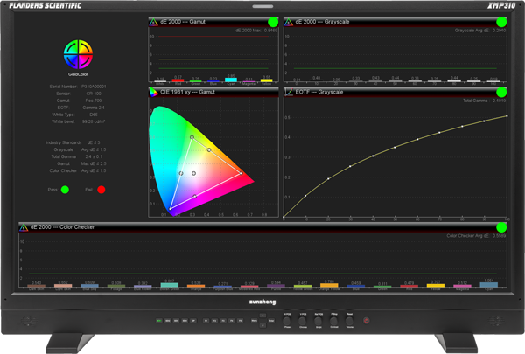525x354 pixels.
Task: Click the XMP310 model badge
Action: pyautogui.click(x=501, y=5)
